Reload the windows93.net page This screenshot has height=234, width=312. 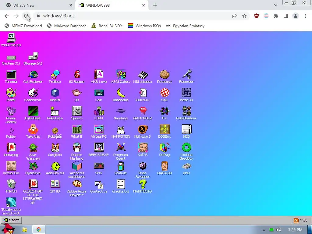[x=26, y=16]
